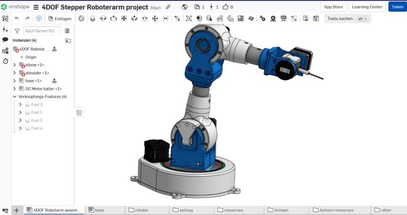
Task: Click the copies count icon
Action: [x=197, y=7]
